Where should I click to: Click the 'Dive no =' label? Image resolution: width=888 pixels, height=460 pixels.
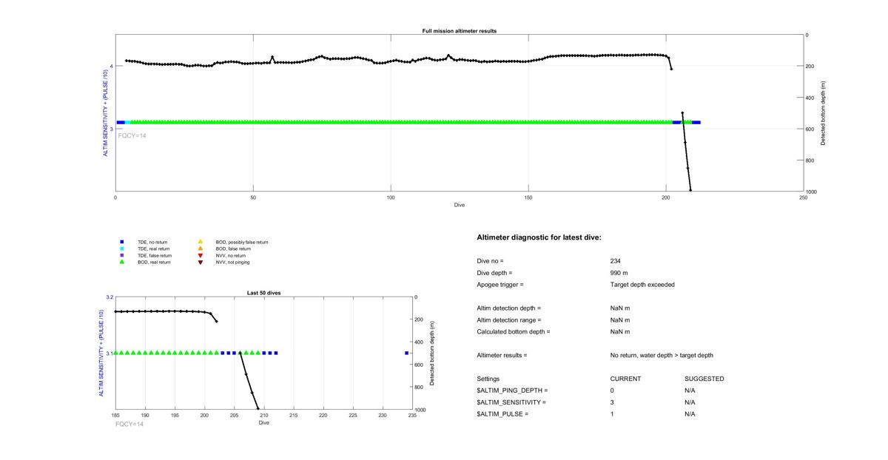(x=490, y=261)
